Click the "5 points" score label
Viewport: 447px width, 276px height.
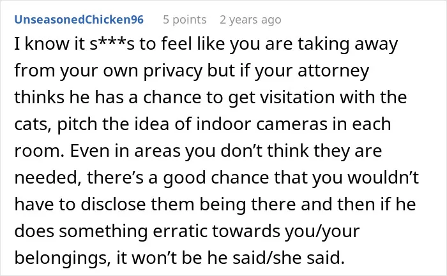coord(185,20)
